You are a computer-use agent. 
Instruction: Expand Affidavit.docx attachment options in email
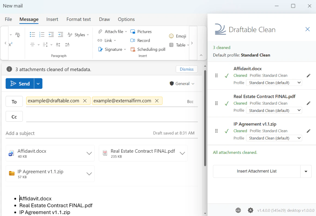[x=89, y=153]
